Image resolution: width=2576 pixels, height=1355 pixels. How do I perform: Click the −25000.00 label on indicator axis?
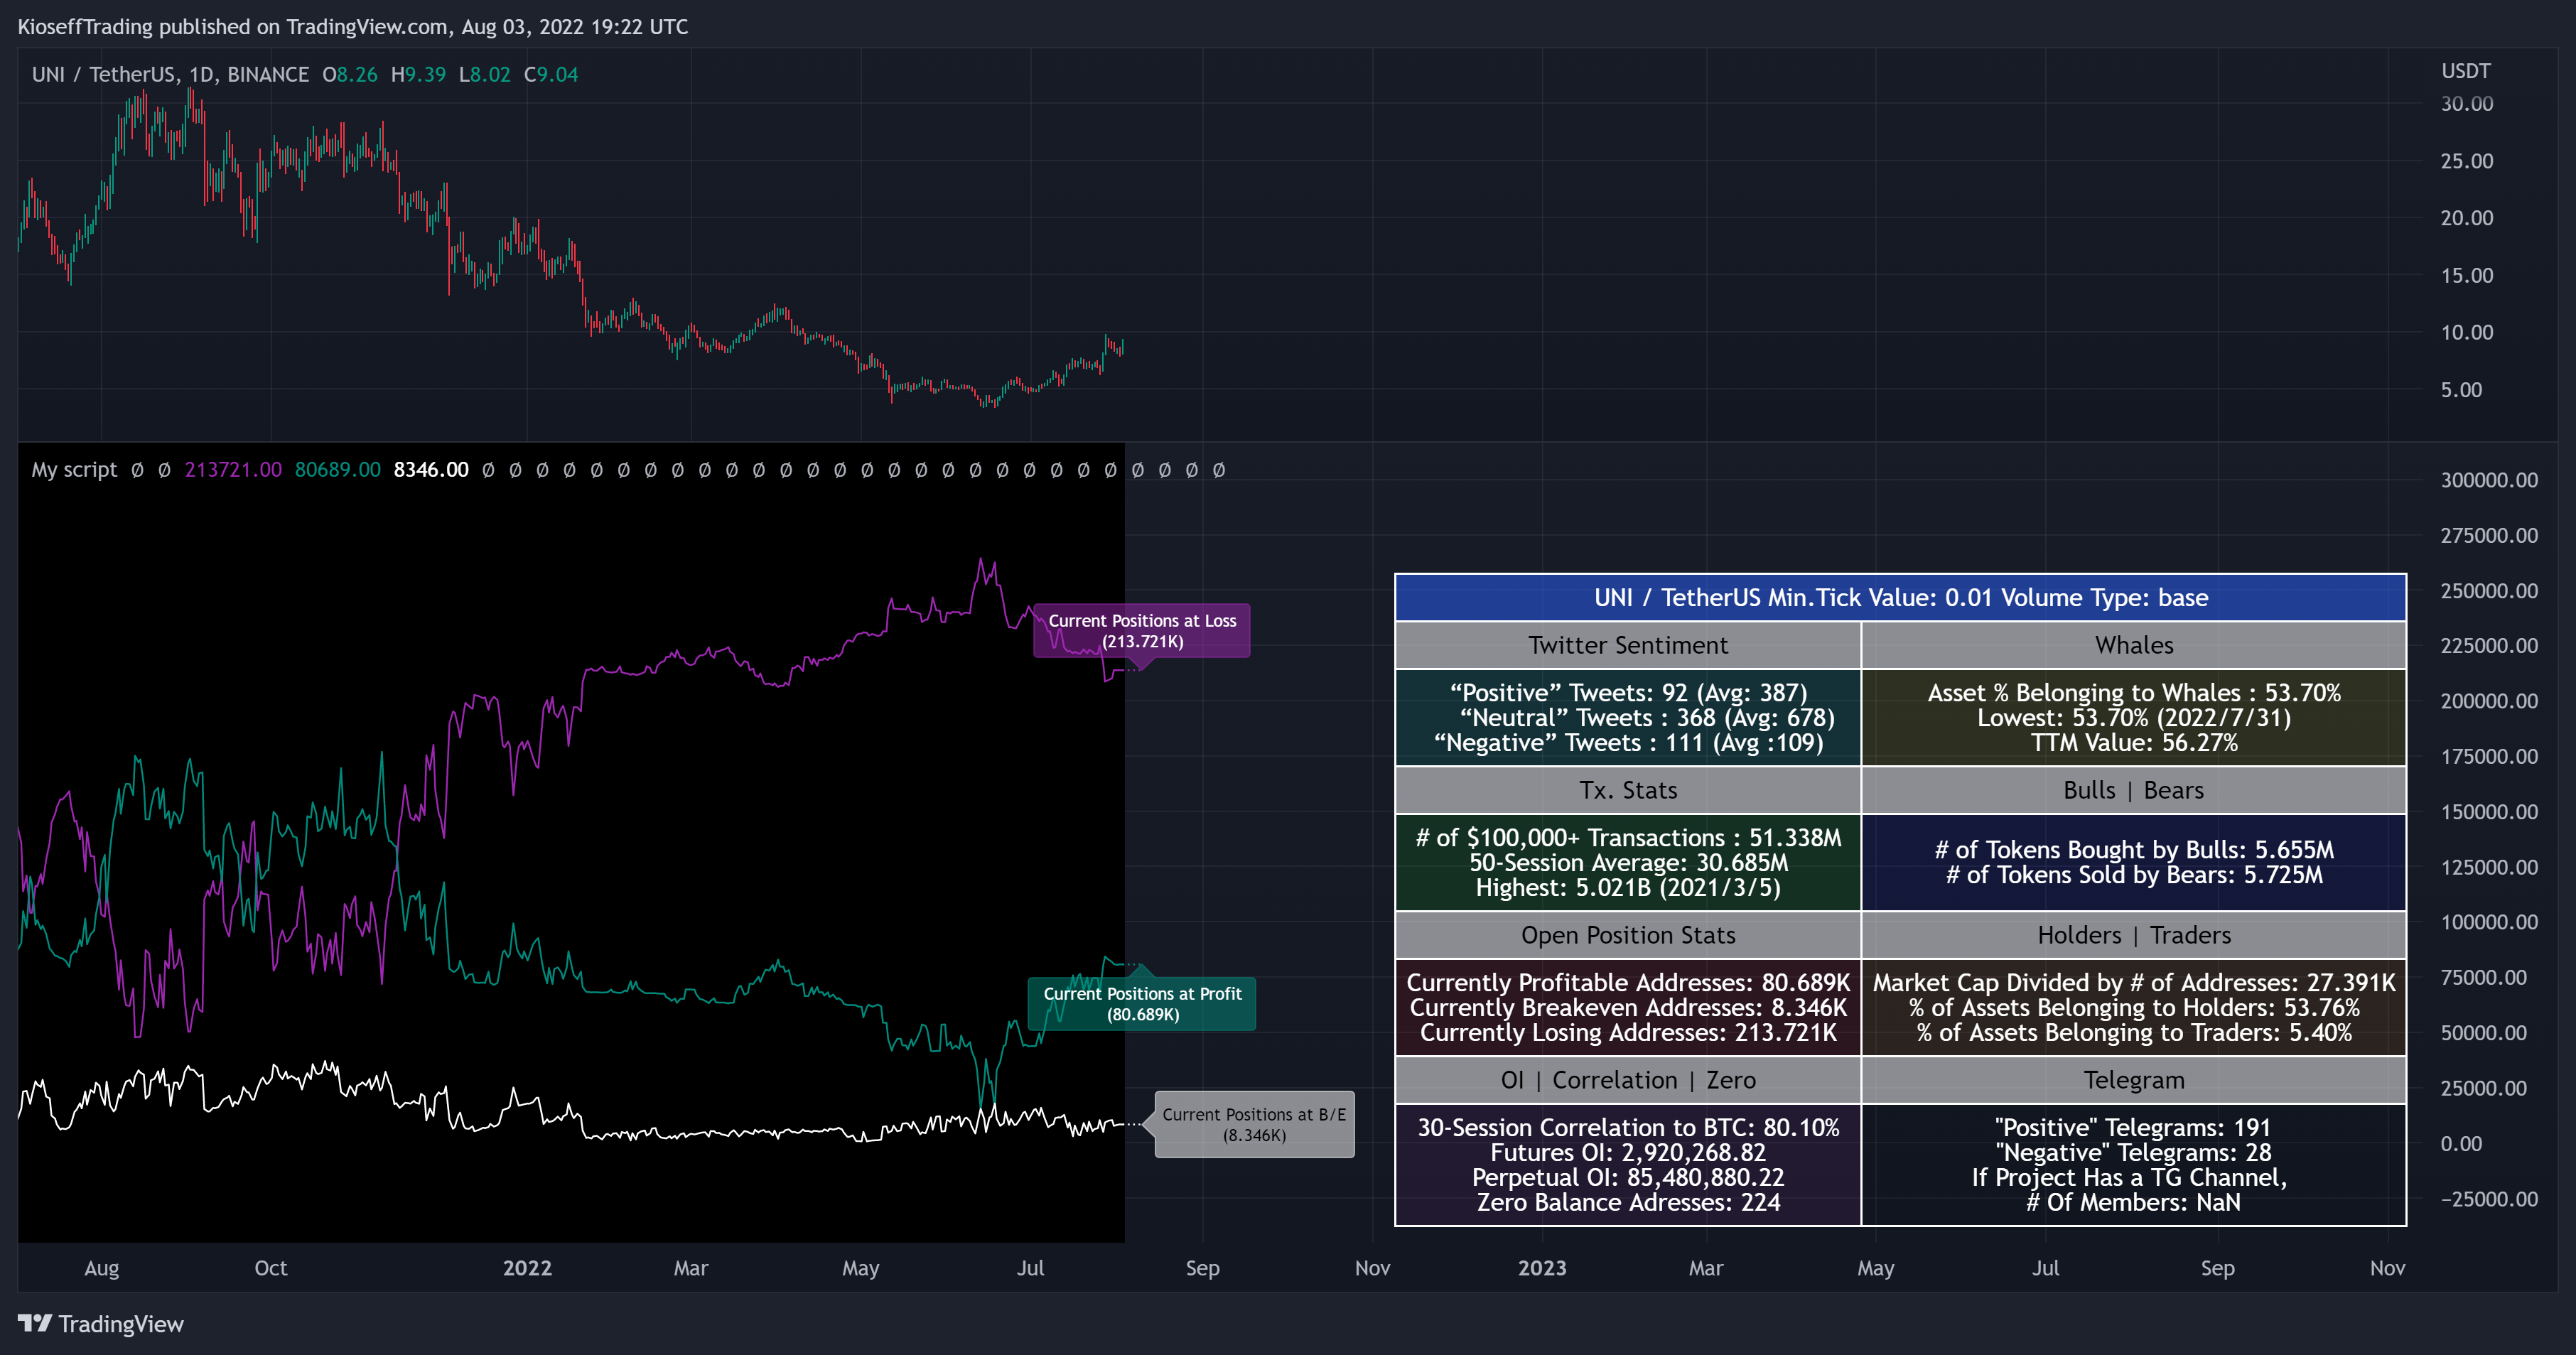coord(2489,1199)
